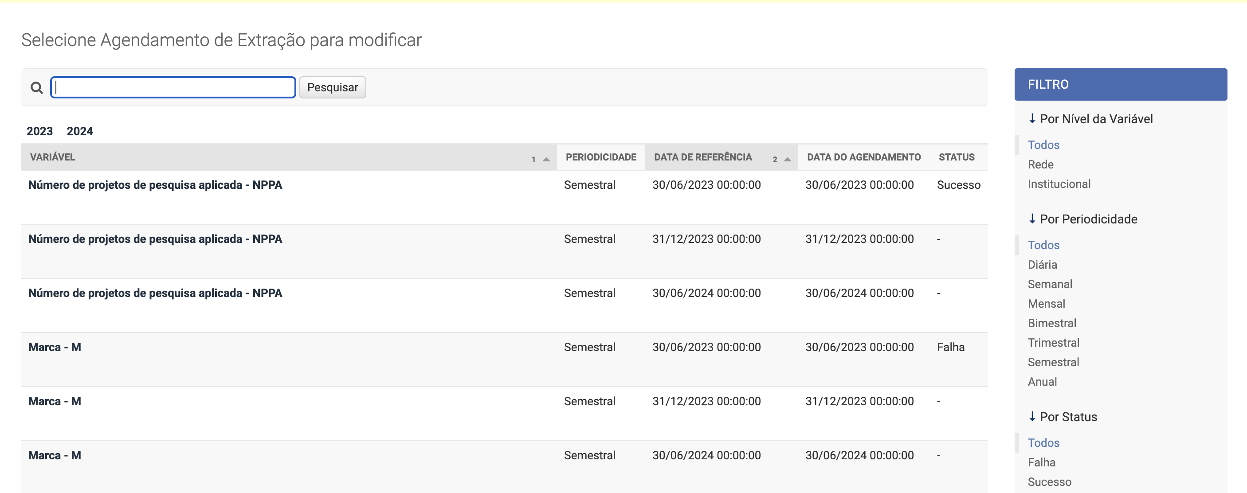This screenshot has width=1247, height=493.
Task: Filter periodicity by Mensal
Action: click(1047, 304)
